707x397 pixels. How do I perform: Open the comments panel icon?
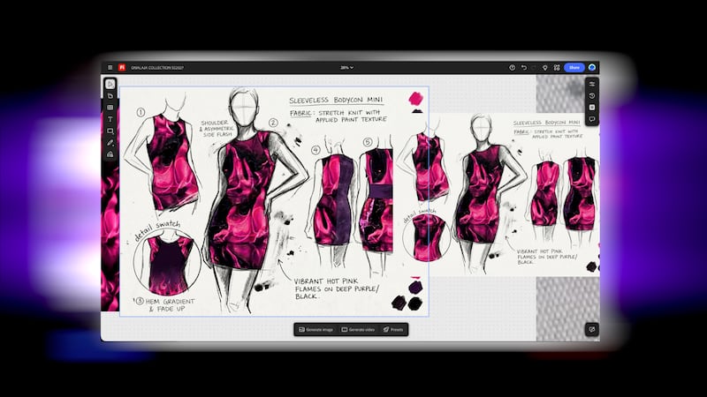point(592,119)
